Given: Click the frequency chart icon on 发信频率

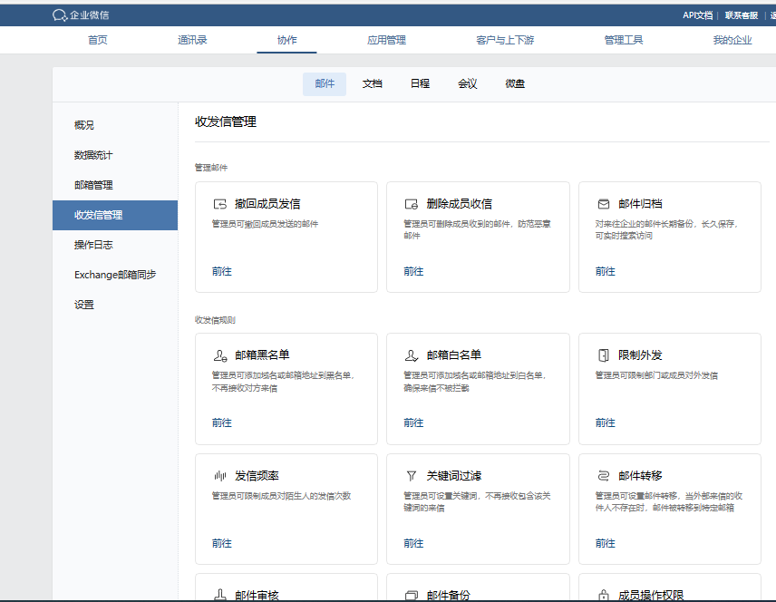Looking at the screenshot, I should click(x=219, y=475).
